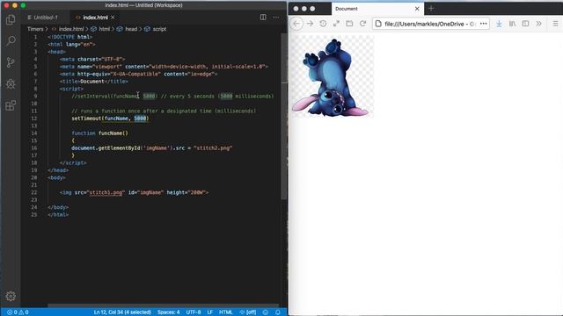
Task: Change end of line sequence via LF
Action: pos(210,312)
